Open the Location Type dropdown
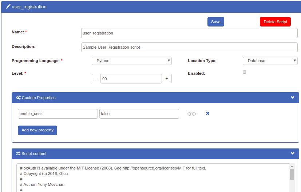Viewport: 301px width, 192px height. tap(270, 61)
